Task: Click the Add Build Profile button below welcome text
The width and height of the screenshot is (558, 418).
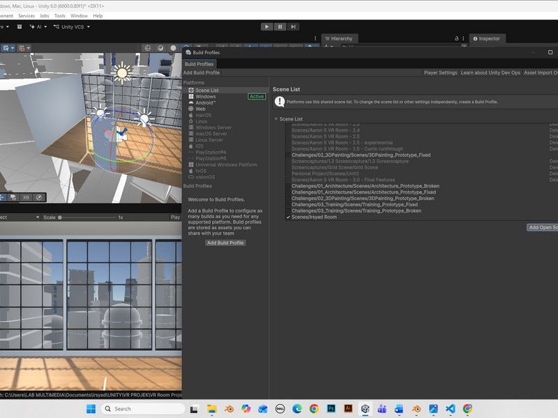Action: (x=225, y=242)
